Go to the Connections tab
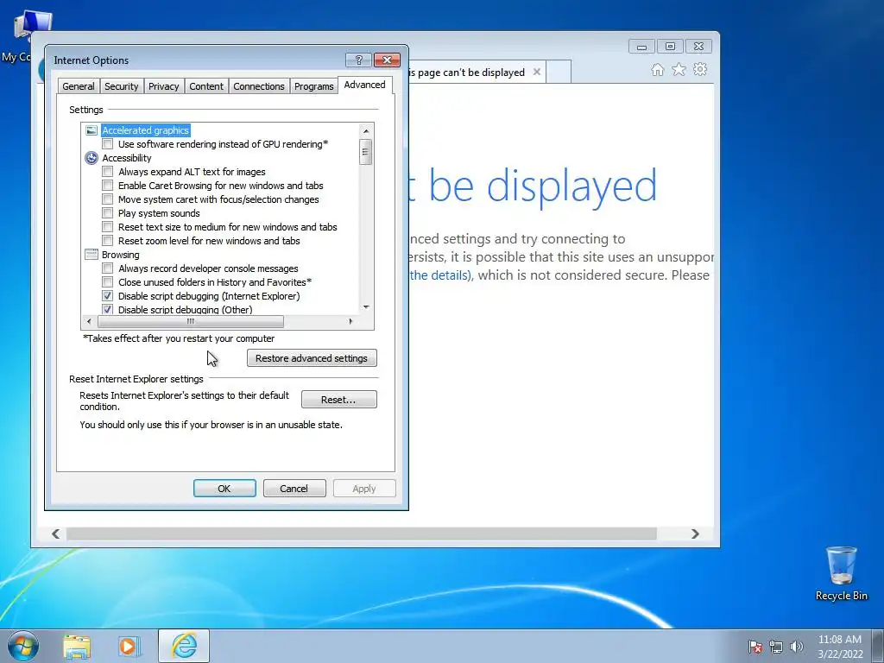 click(259, 86)
